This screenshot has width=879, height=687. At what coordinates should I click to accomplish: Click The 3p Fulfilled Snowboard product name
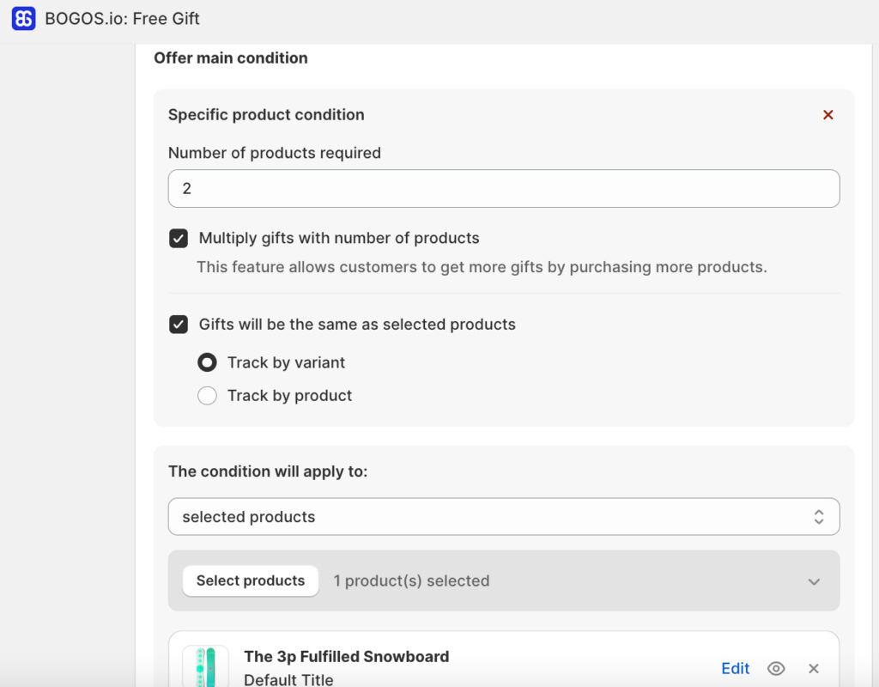346,657
